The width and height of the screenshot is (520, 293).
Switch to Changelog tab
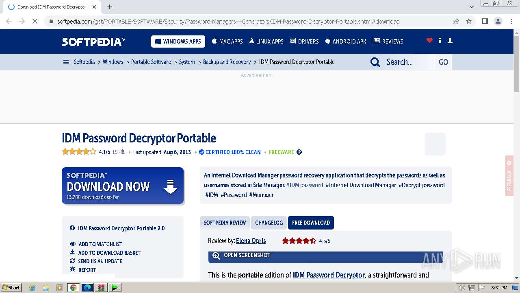269,223
